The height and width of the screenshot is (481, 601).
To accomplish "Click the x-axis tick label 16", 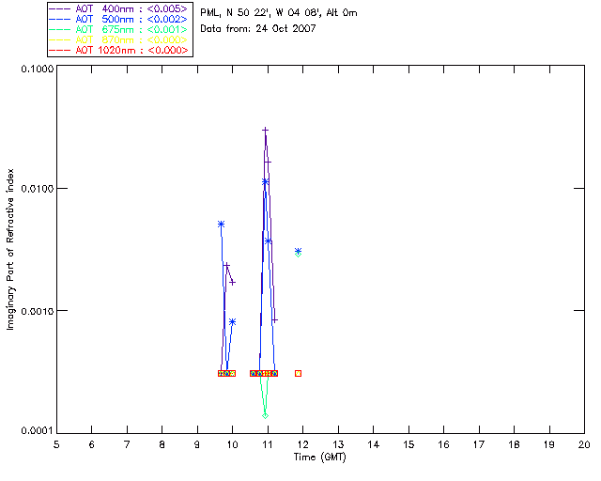I will click(444, 445).
